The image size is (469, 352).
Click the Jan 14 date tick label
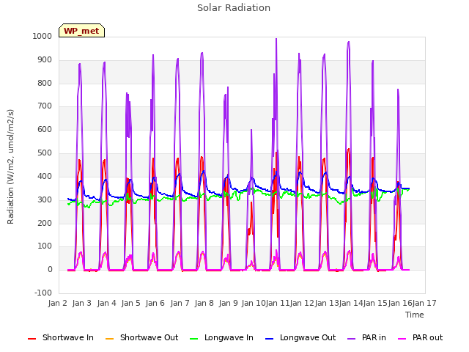[x=351, y=303]
